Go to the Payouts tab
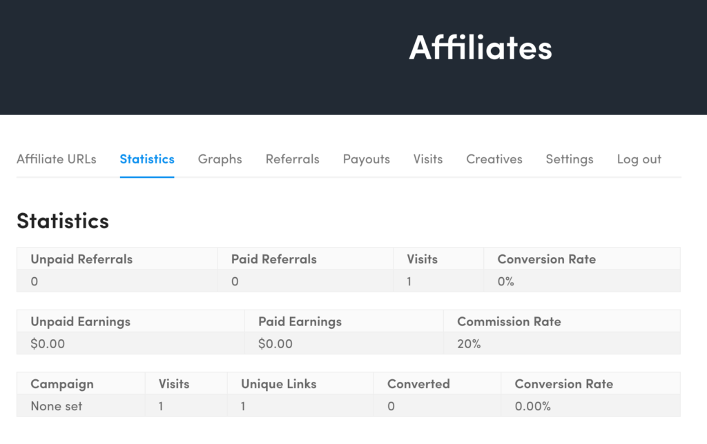Screen dimensions: 707x444 [366, 159]
